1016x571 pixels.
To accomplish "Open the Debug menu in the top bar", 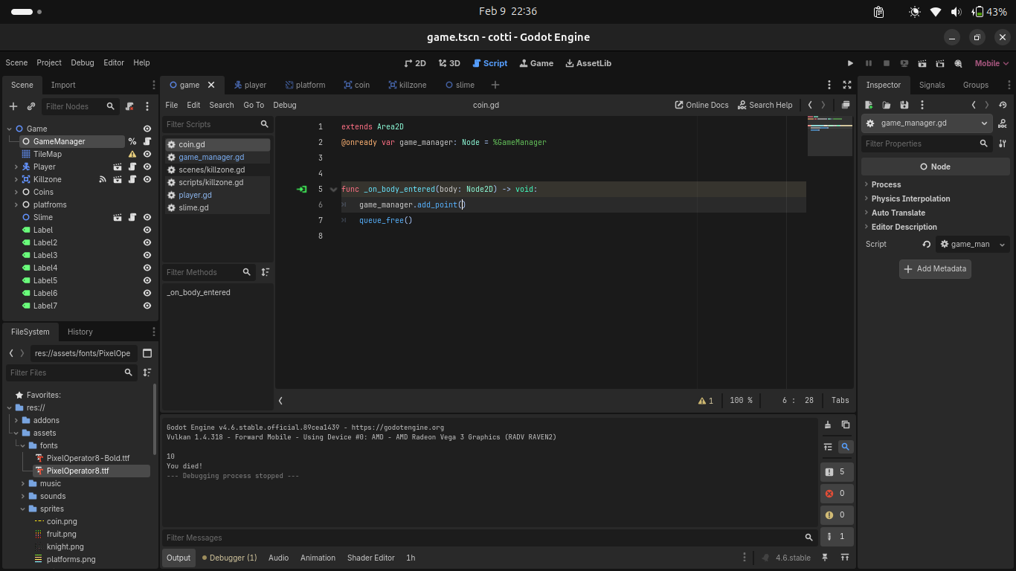I will pos(83,63).
